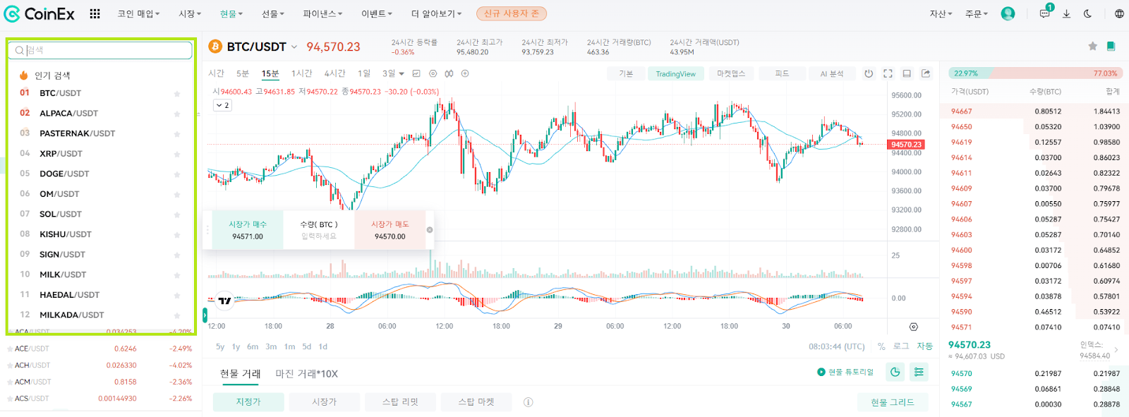Screen dimensions: 1129x417
Task: Click the New User Zone button
Action: [x=512, y=13]
